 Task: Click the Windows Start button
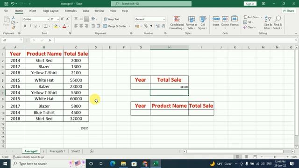[x=5, y=164]
